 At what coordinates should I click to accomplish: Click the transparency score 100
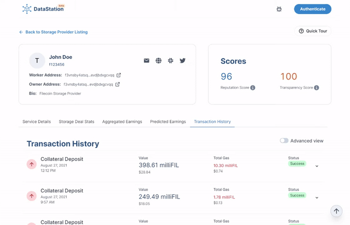[x=289, y=76]
